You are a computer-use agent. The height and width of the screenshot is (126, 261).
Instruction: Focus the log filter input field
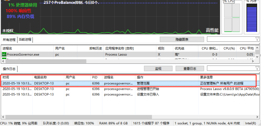click(x=231, y=68)
